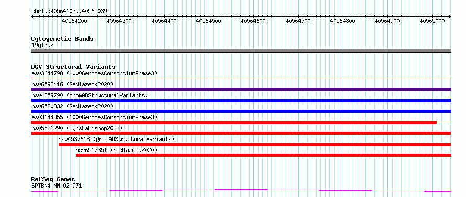Click the ruler's right arrowhead

tap(450, 17)
